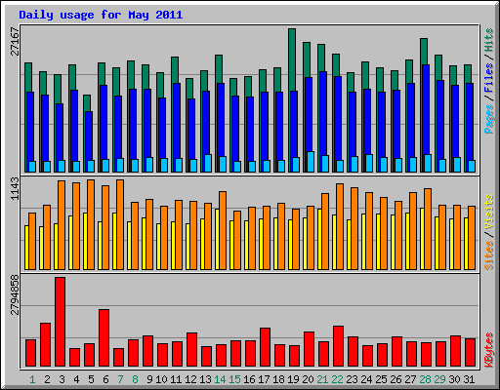This screenshot has height=390, width=500.
Task: Click the blue Files bar for day 28
Action: tap(426, 109)
